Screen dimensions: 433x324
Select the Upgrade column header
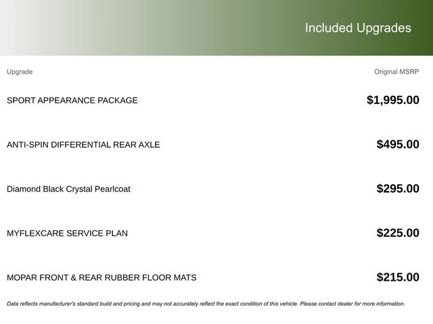point(20,72)
